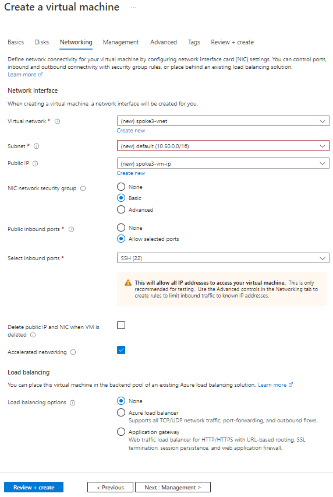Viewport: 333px width, 497px height.
Task: Open the Virtual network dropdown
Action: [x=223, y=121]
